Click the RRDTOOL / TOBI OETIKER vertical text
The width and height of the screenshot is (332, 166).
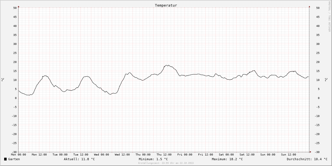pos(329,17)
